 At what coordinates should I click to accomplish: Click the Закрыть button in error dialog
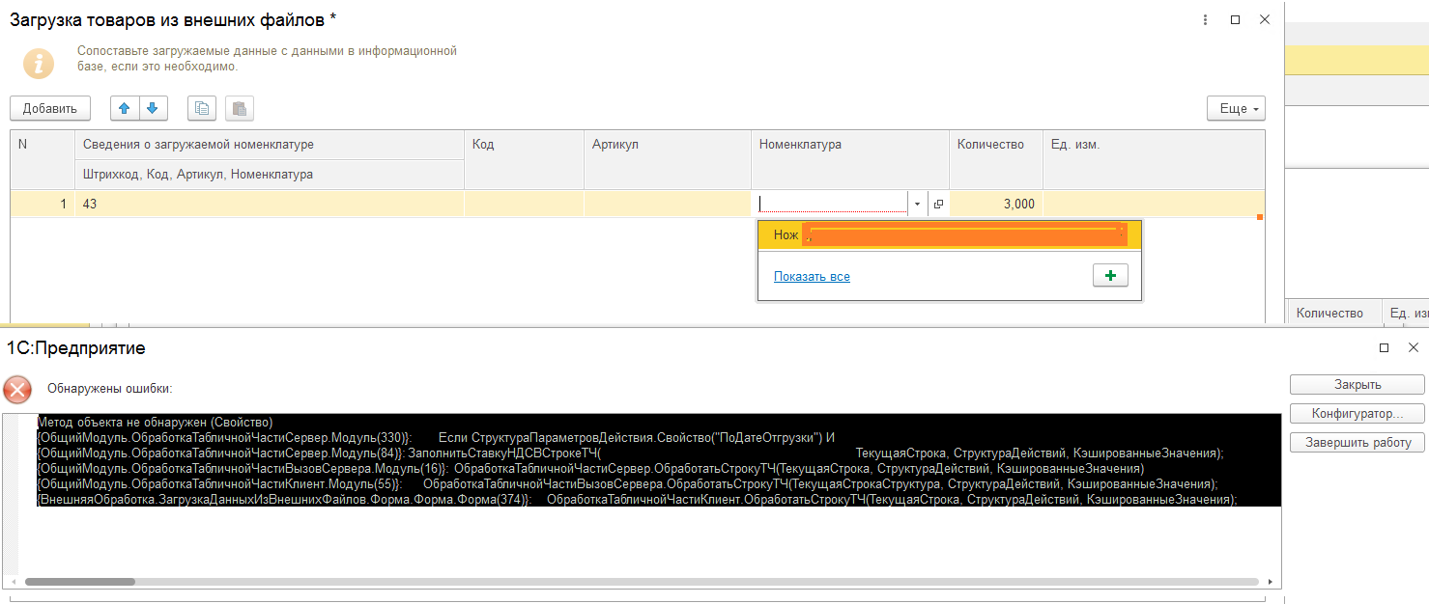coord(1357,385)
